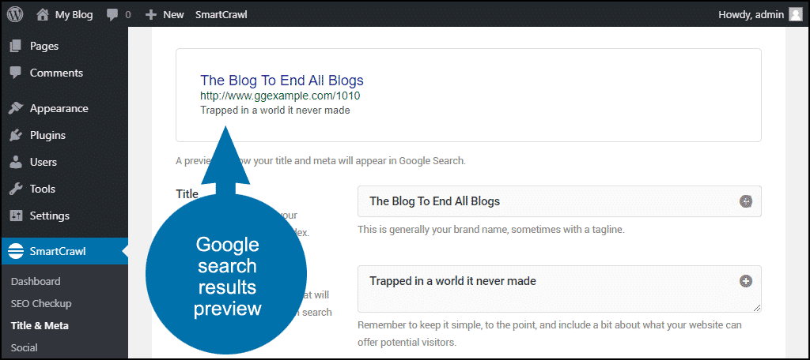
Task: Open the description field plus-icon menu
Action: tap(745, 281)
